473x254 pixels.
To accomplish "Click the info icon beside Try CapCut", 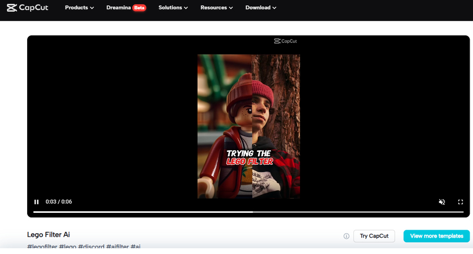I will tap(347, 236).
